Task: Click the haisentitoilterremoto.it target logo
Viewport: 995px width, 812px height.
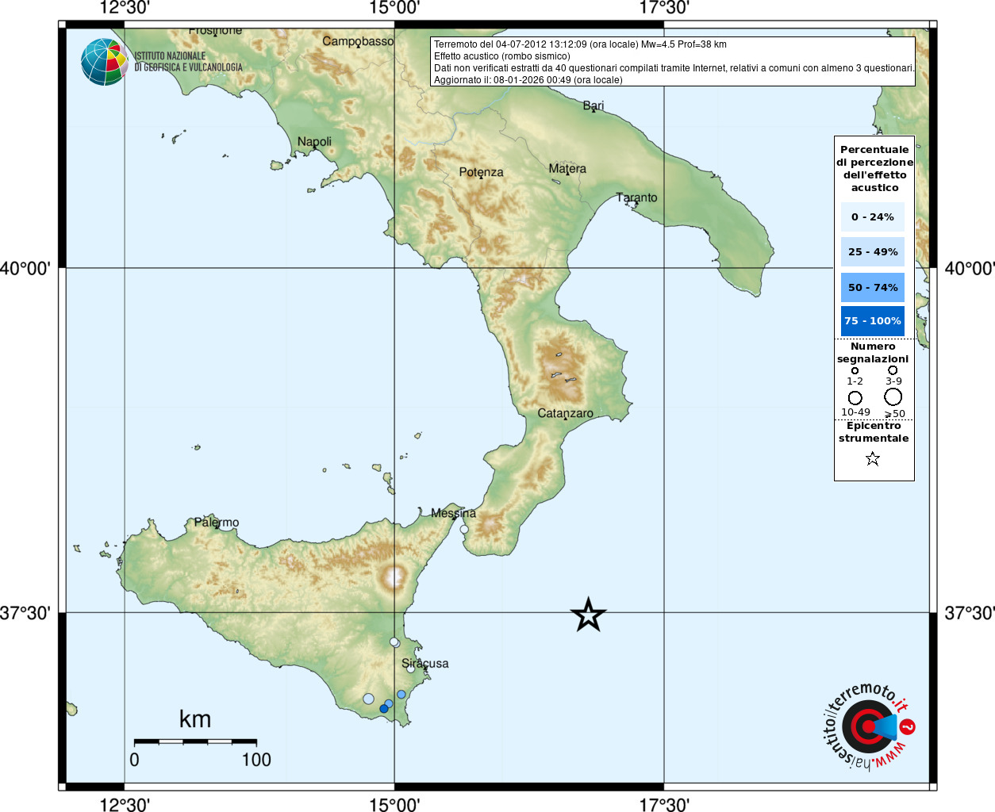Action: point(869,726)
